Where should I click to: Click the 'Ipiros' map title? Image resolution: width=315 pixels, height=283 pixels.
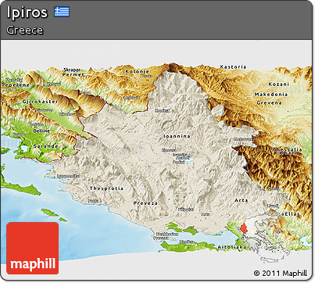(27, 13)
